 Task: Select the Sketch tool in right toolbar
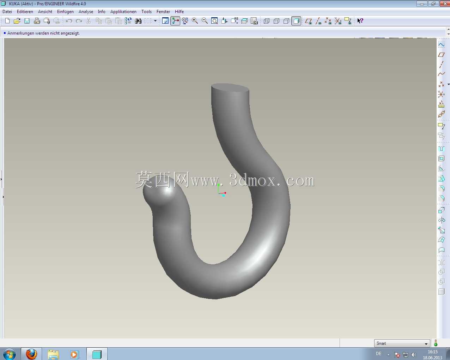tap(441, 45)
